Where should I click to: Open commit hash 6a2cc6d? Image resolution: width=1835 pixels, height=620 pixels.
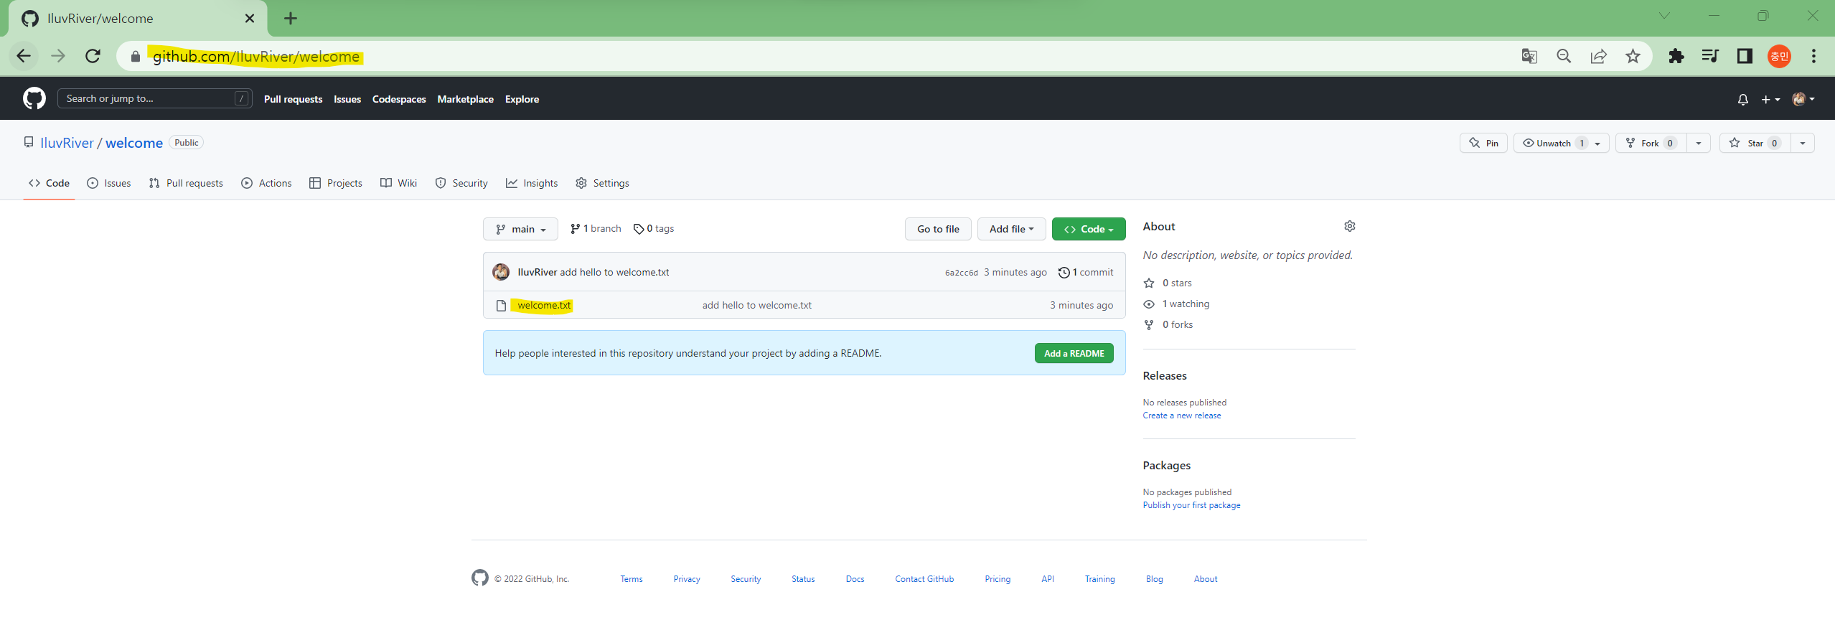point(961,273)
